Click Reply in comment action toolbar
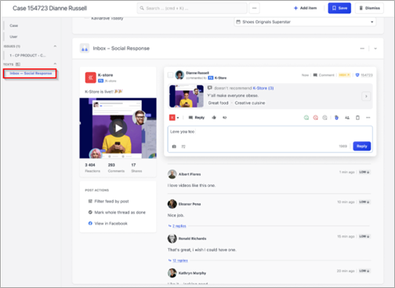The width and height of the screenshot is (395, 288). 197,118
